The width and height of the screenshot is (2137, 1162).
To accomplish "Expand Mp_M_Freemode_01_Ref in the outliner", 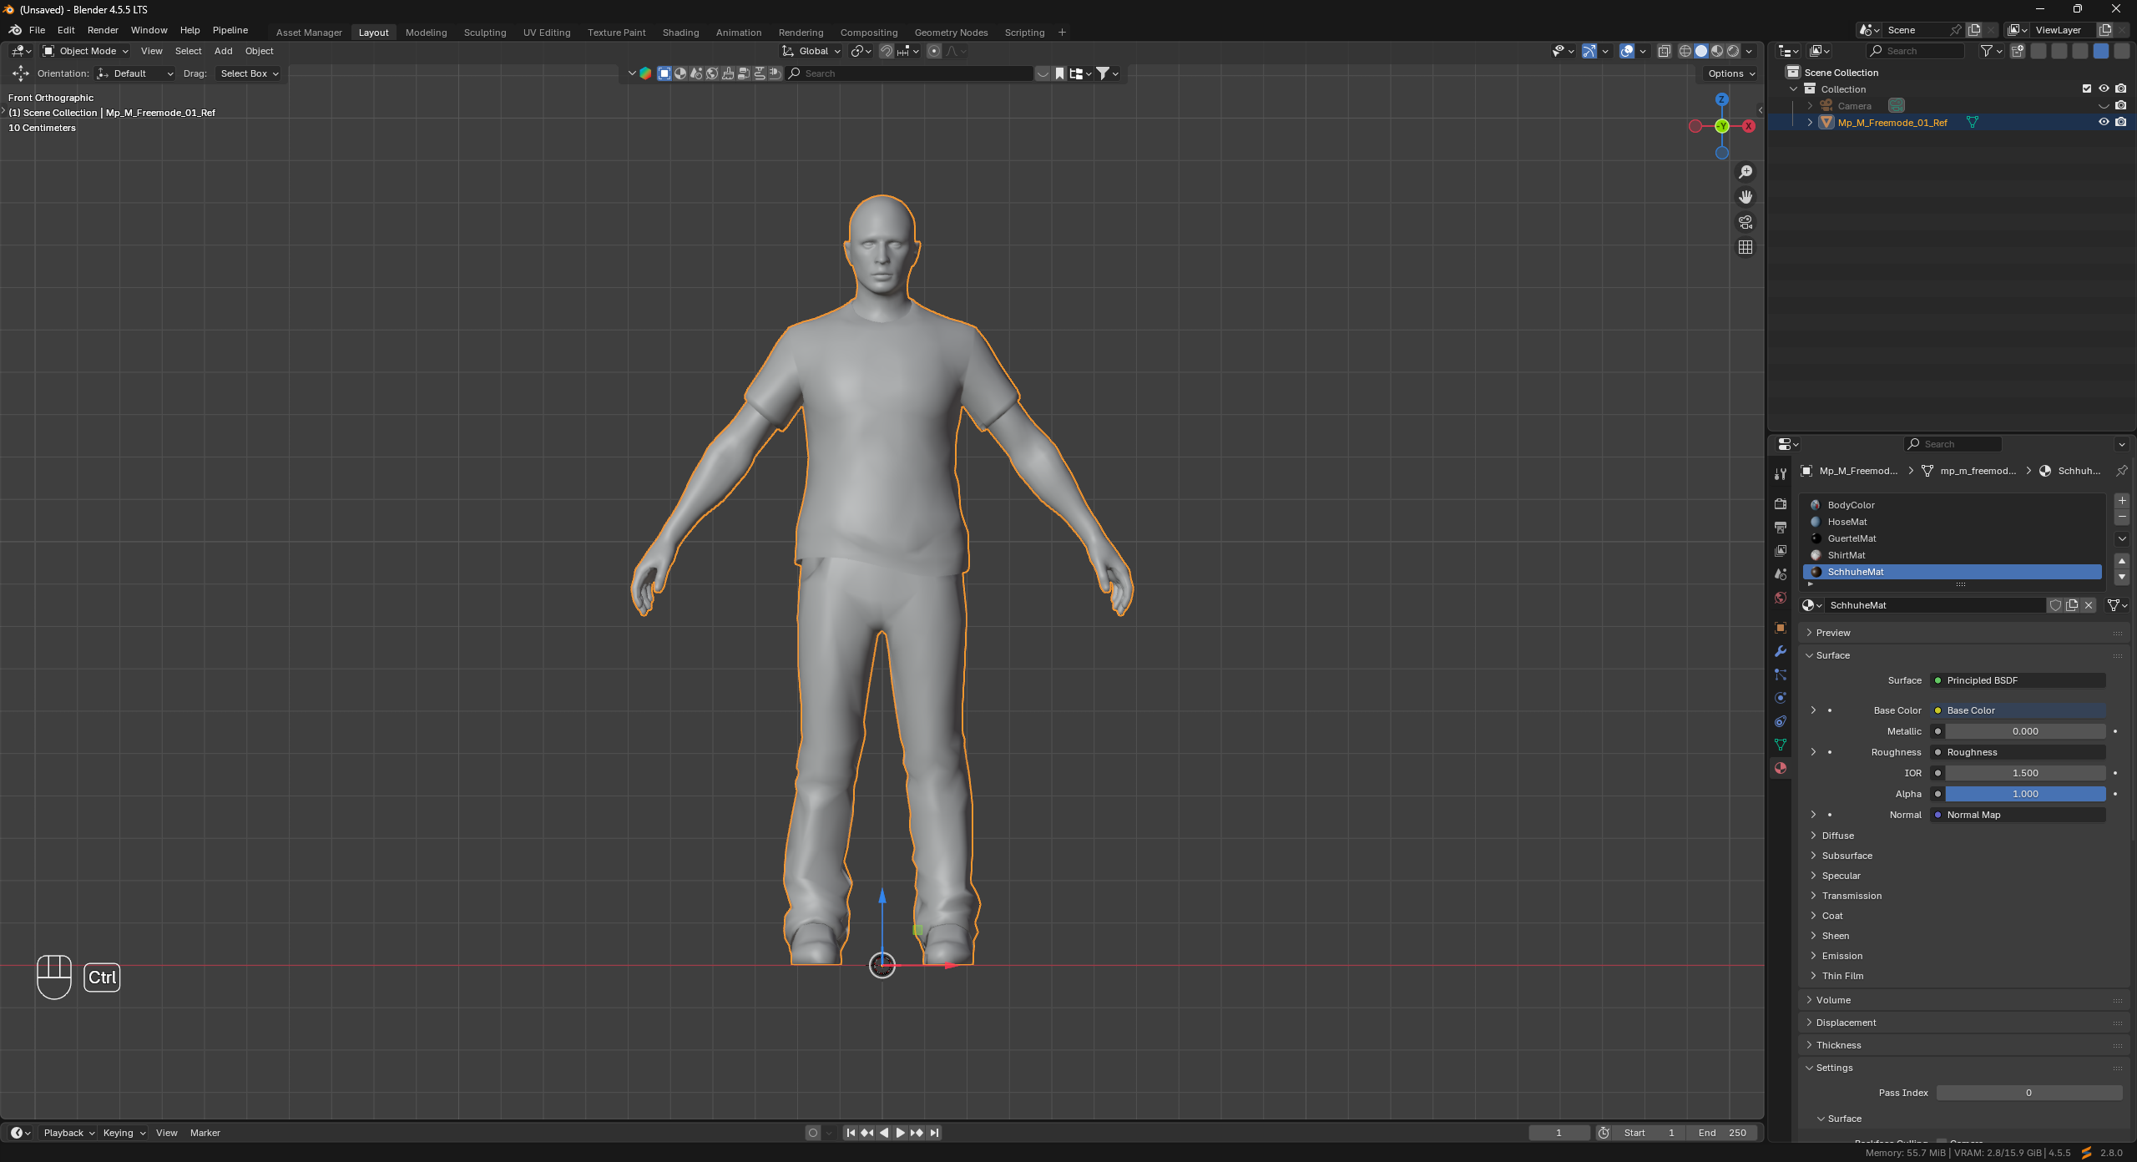I will tap(1809, 122).
